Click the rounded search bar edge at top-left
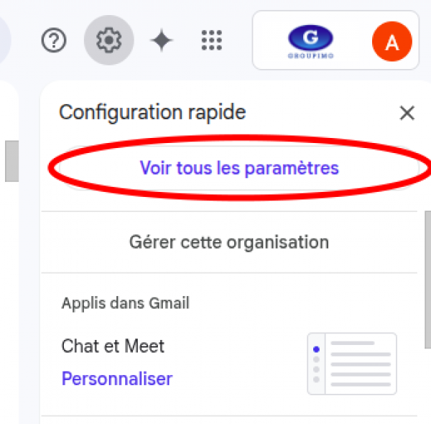This screenshot has width=431, height=424. click(5, 40)
